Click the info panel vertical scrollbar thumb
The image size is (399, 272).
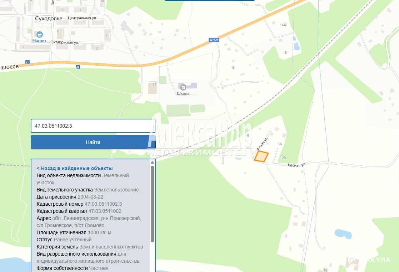pyautogui.click(x=153, y=203)
